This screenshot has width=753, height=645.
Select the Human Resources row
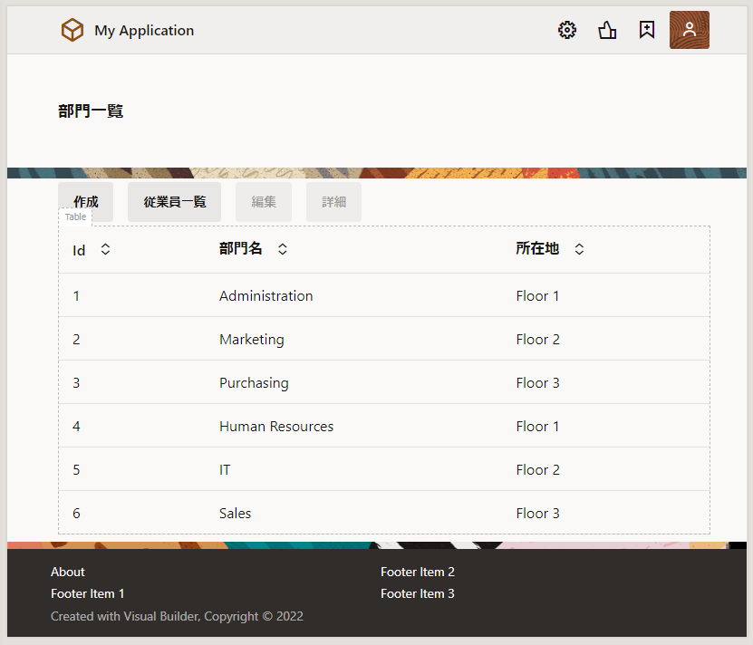tap(275, 427)
